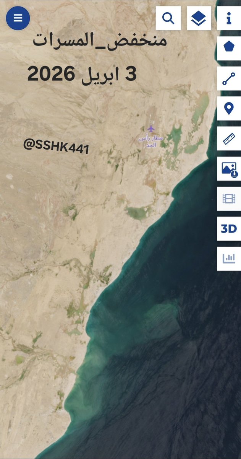241x459 pixels.
Task: Open the search magnifier tool
Action: click(168, 18)
